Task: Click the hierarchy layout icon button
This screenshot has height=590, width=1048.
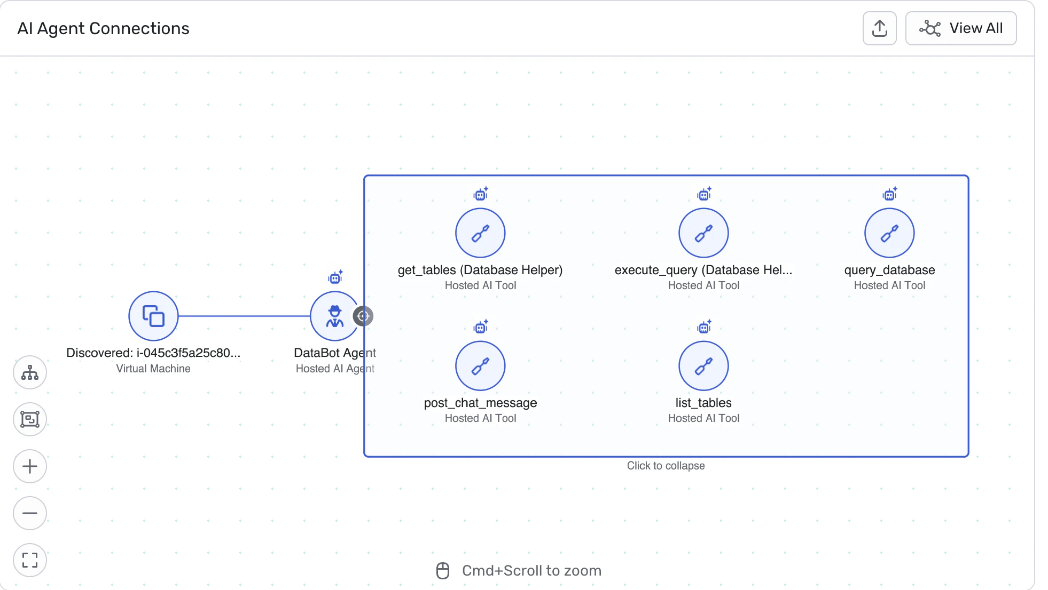Action: (x=30, y=372)
